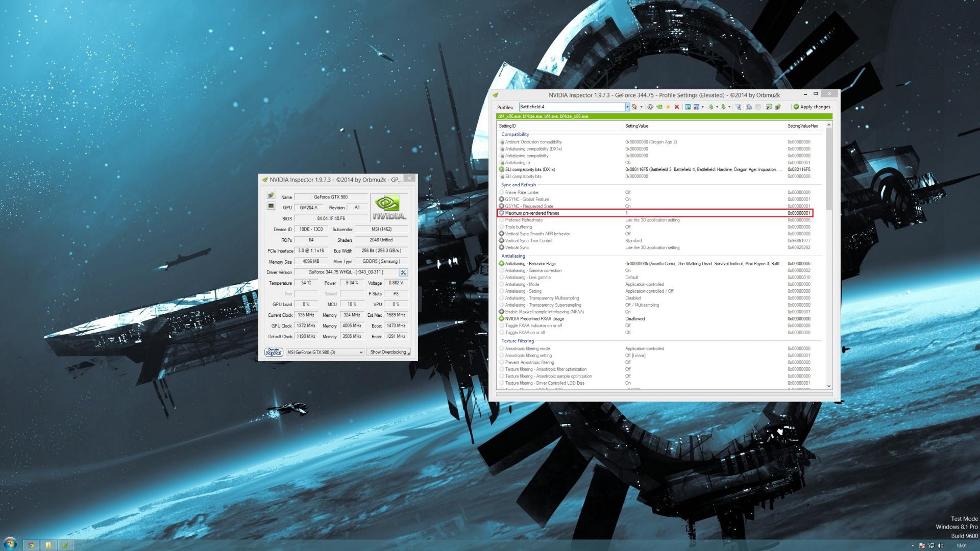Click Apply changes

812,107
